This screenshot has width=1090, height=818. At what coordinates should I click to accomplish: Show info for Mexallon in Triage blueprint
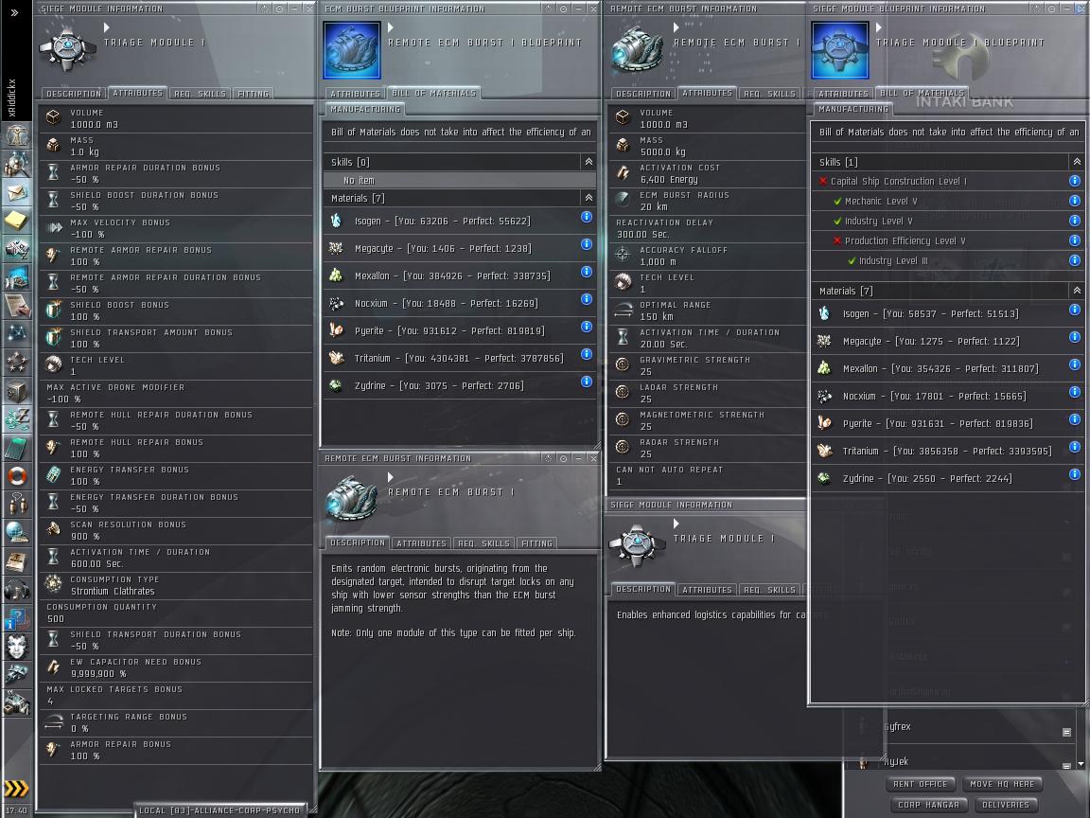point(1075,365)
